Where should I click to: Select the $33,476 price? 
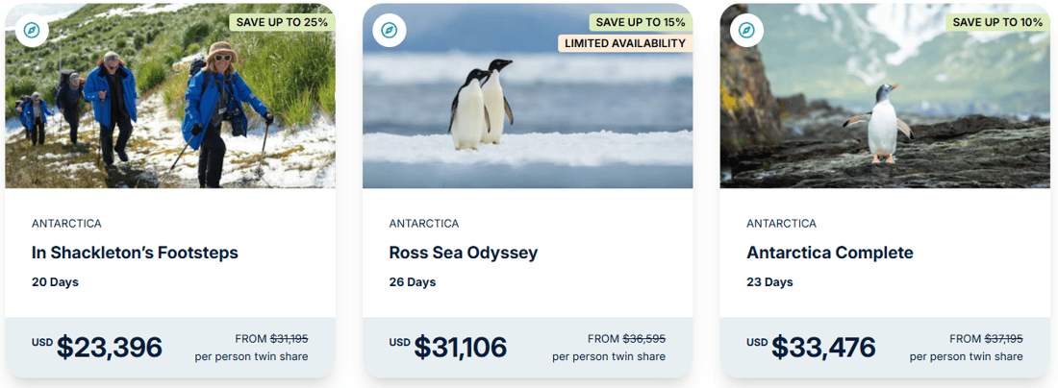(823, 347)
